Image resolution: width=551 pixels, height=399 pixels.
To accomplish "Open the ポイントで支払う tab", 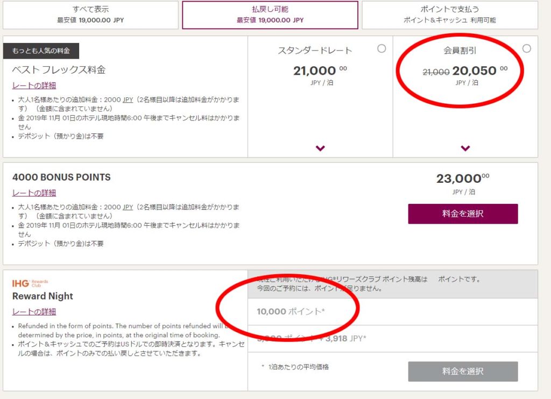I will coord(450,15).
